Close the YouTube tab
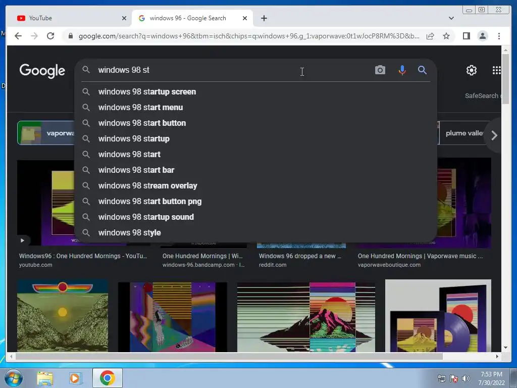This screenshot has width=517, height=388. coord(124,18)
